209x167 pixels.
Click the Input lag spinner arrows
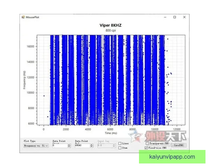(114, 145)
